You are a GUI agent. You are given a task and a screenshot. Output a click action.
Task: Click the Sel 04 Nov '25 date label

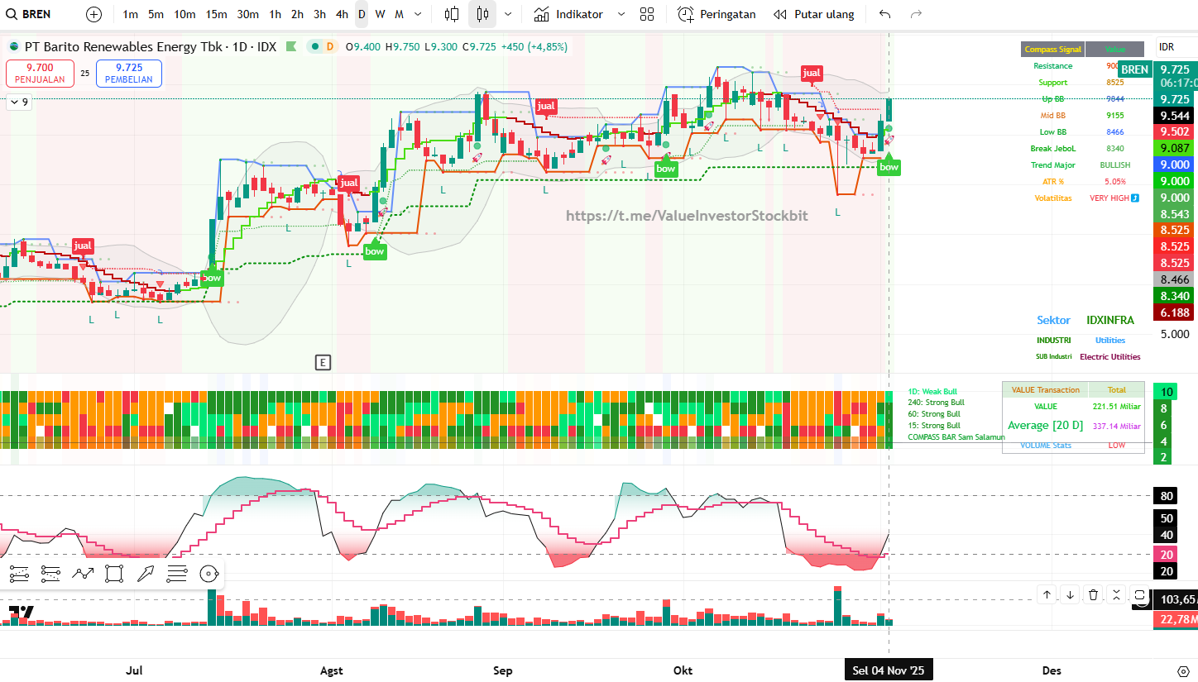tap(889, 670)
